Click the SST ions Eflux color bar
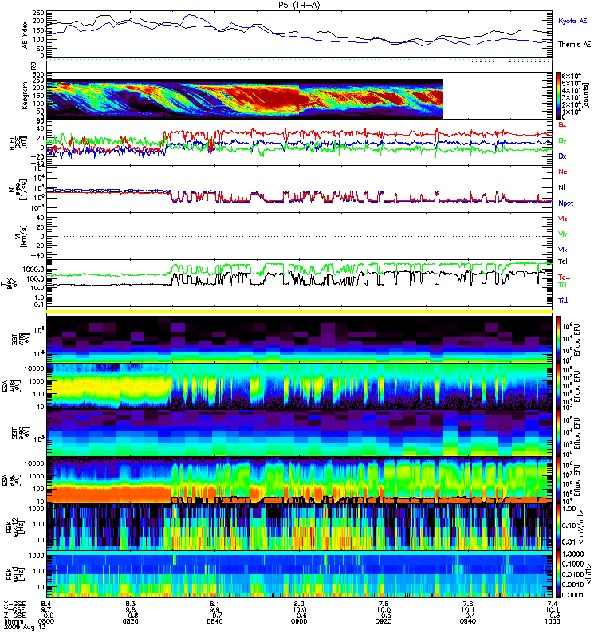This screenshot has width=598, height=638. tap(558, 339)
